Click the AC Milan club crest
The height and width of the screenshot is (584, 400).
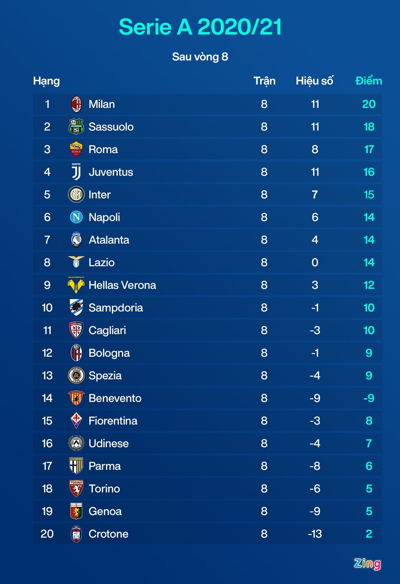pos(76,104)
